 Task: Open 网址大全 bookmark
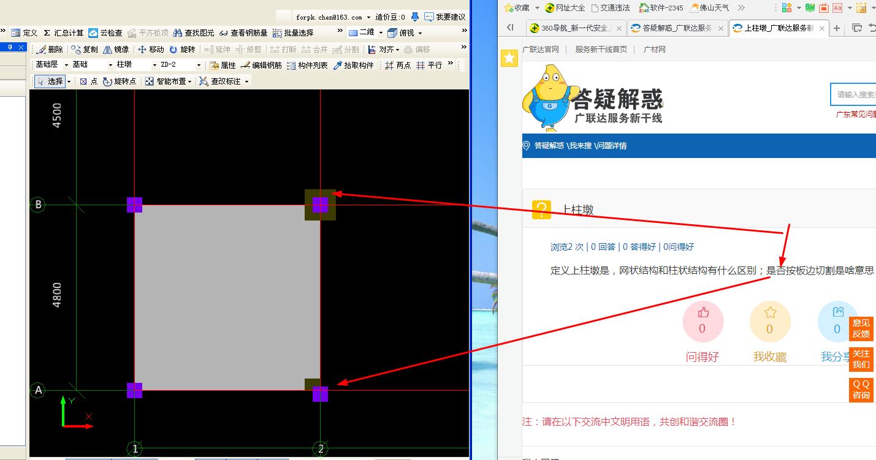pos(565,8)
